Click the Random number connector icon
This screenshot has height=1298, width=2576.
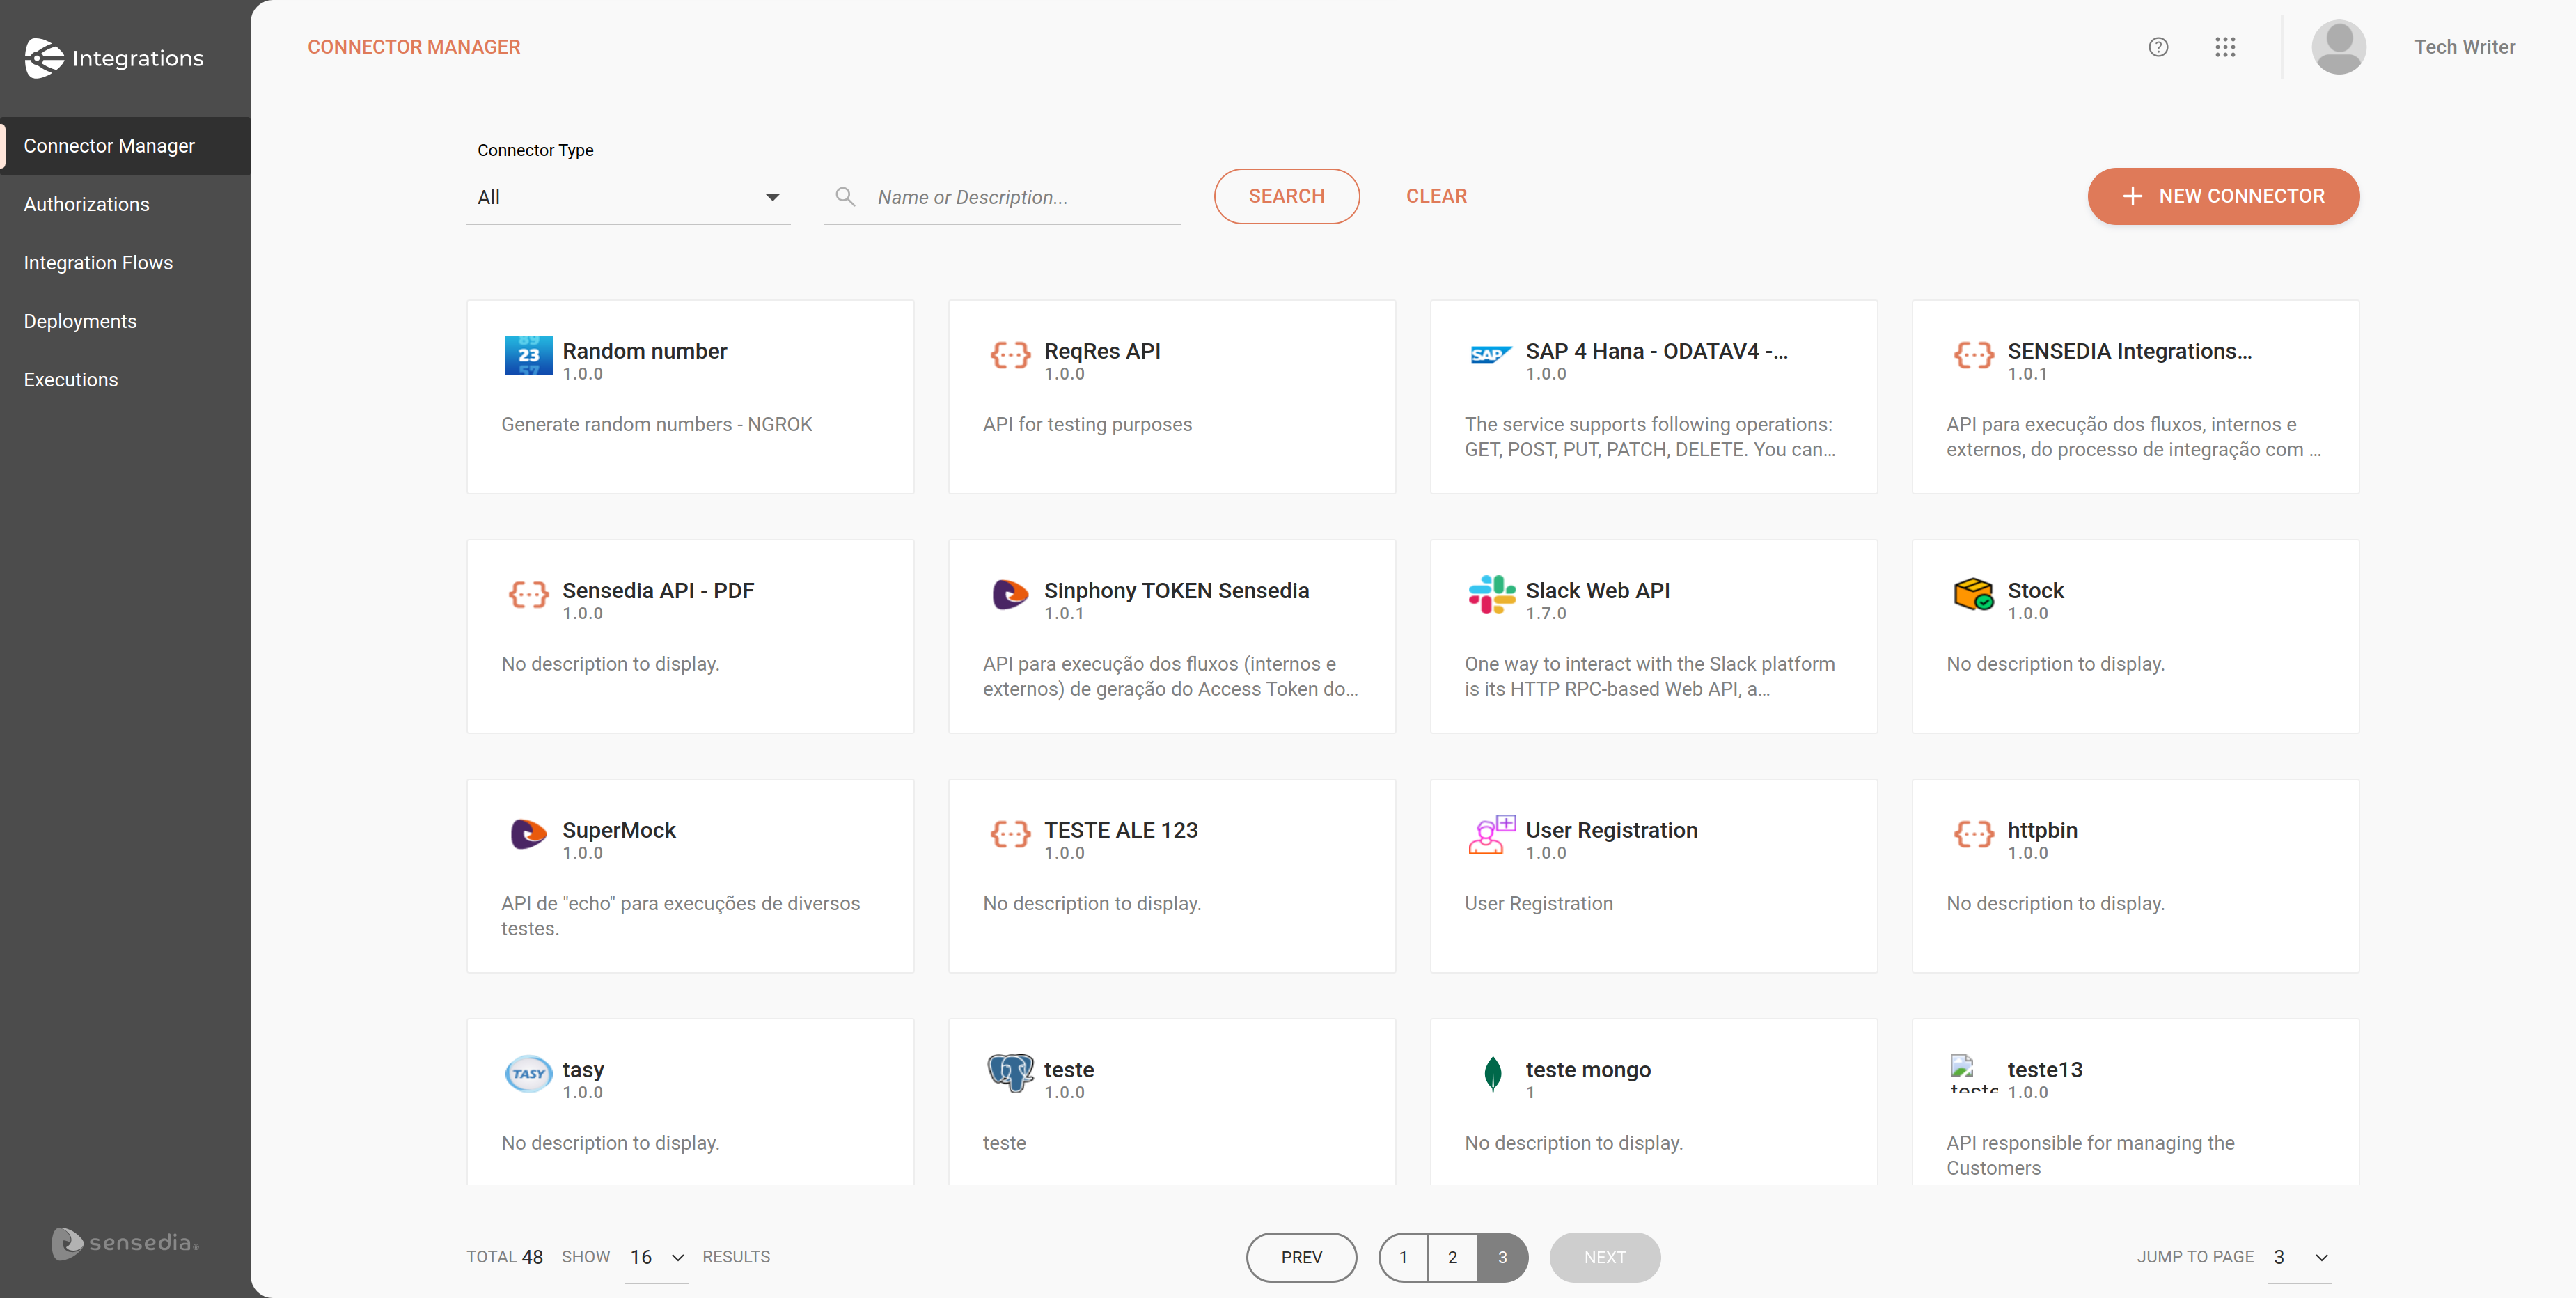coord(528,355)
